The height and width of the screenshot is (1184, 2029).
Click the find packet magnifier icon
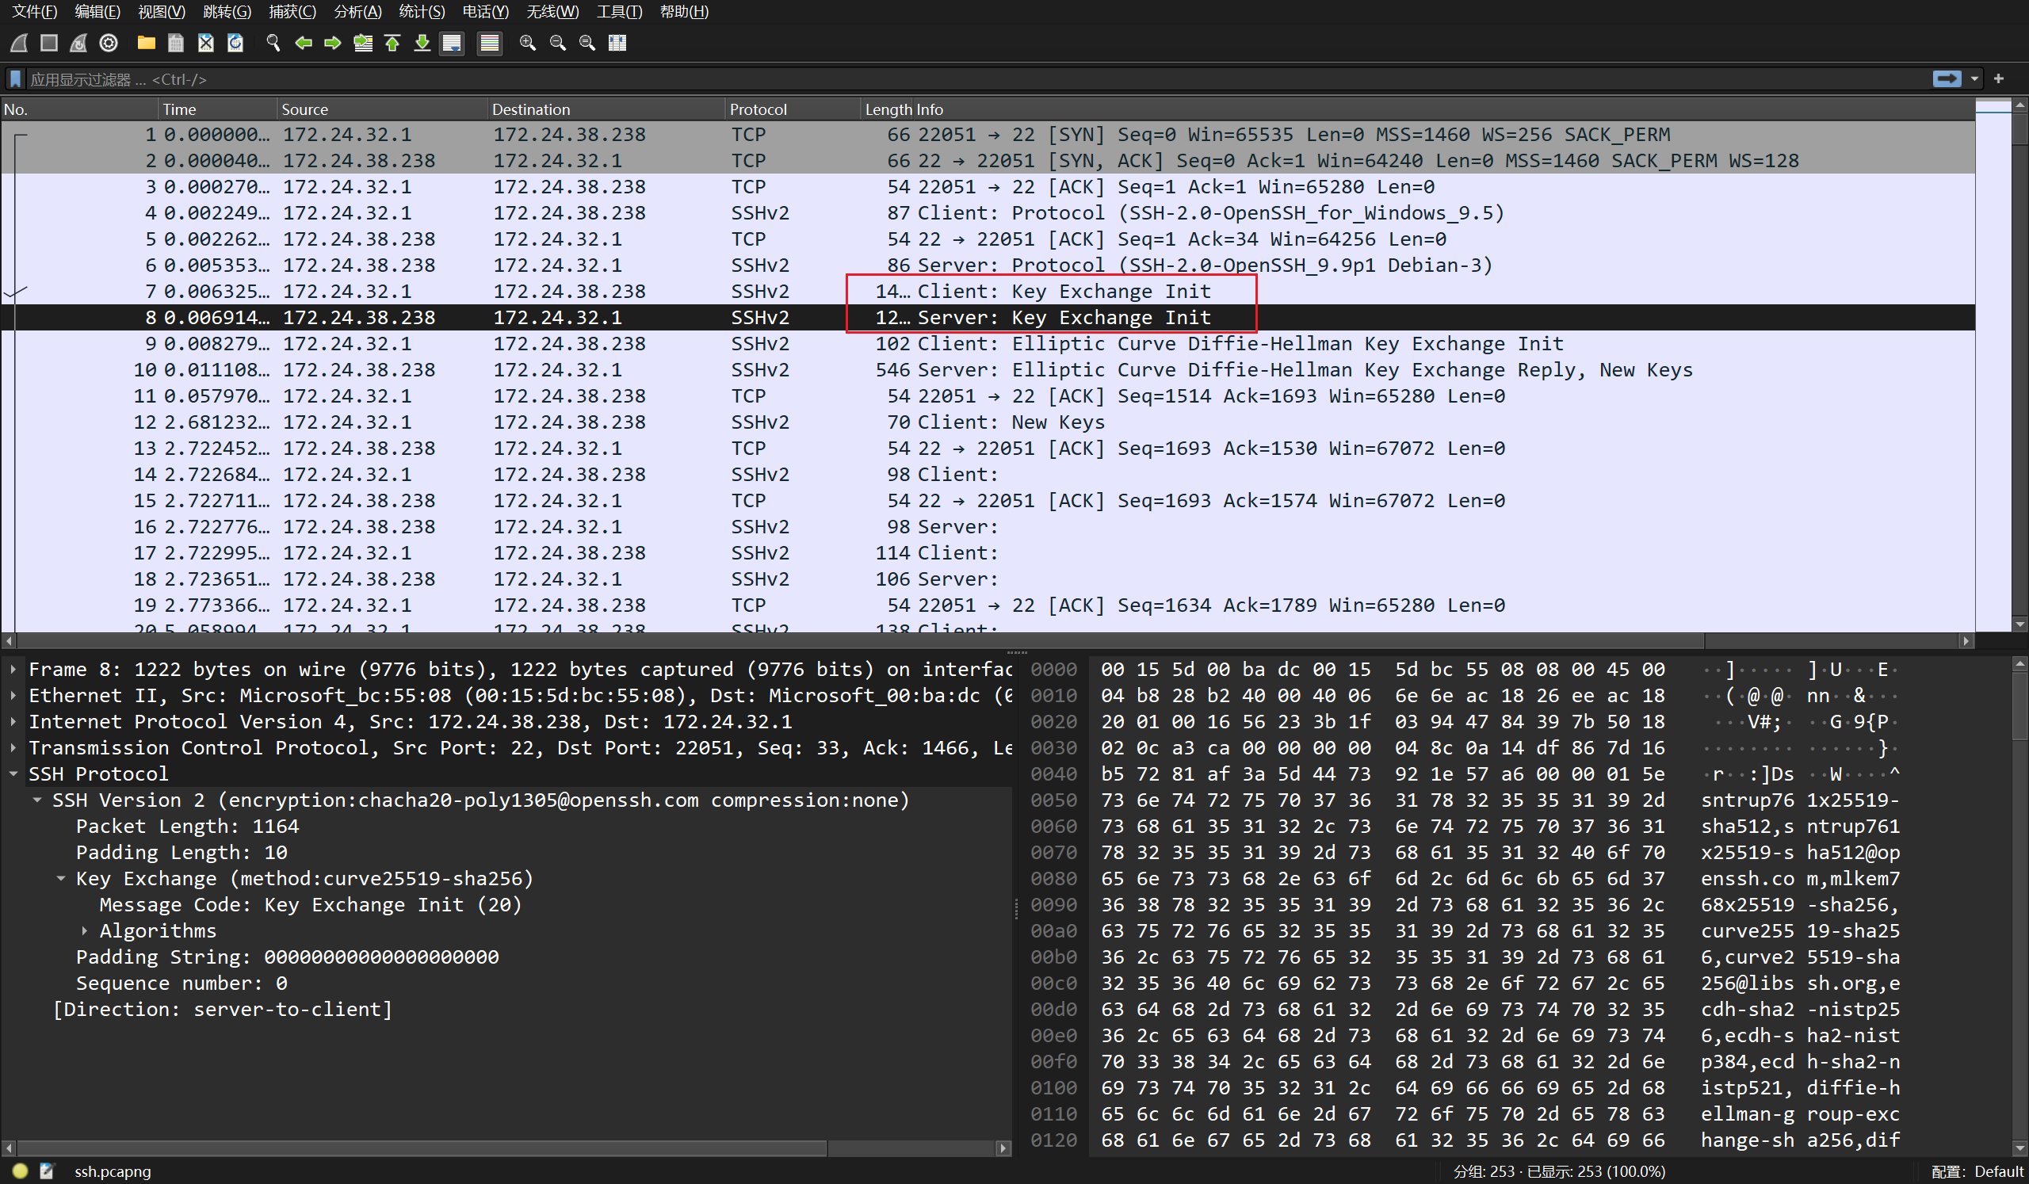pyautogui.click(x=273, y=43)
